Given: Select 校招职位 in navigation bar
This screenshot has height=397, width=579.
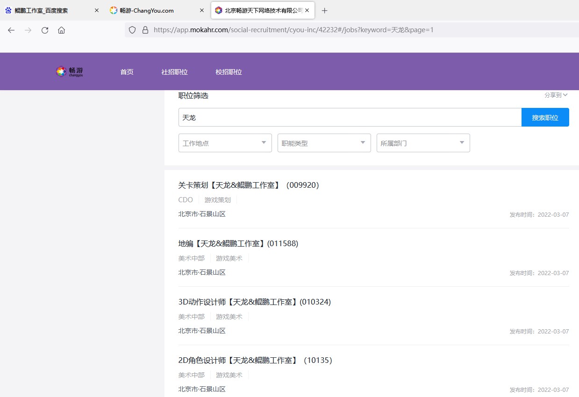Looking at the screenshot, I should (x=229, y=72).
